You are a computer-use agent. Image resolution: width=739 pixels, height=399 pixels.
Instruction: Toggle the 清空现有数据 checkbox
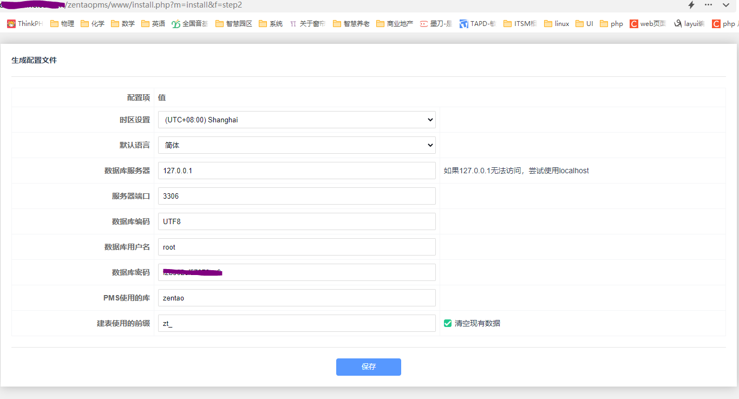tap(448, 323)
